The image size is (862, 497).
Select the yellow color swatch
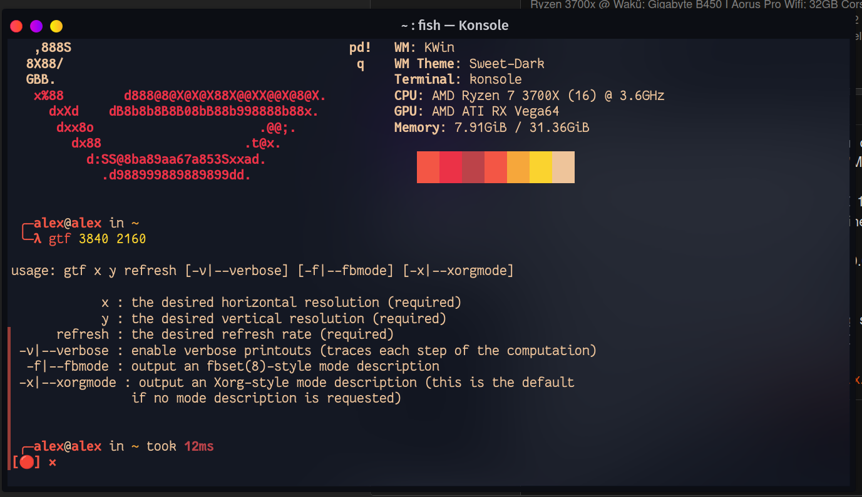coord(541,168)
